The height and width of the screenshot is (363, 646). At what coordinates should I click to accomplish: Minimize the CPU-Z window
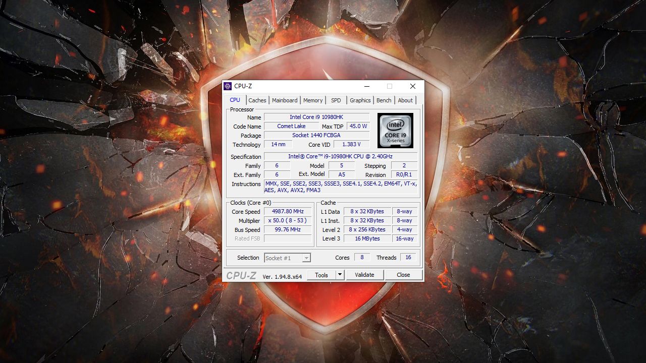(367, 86)
